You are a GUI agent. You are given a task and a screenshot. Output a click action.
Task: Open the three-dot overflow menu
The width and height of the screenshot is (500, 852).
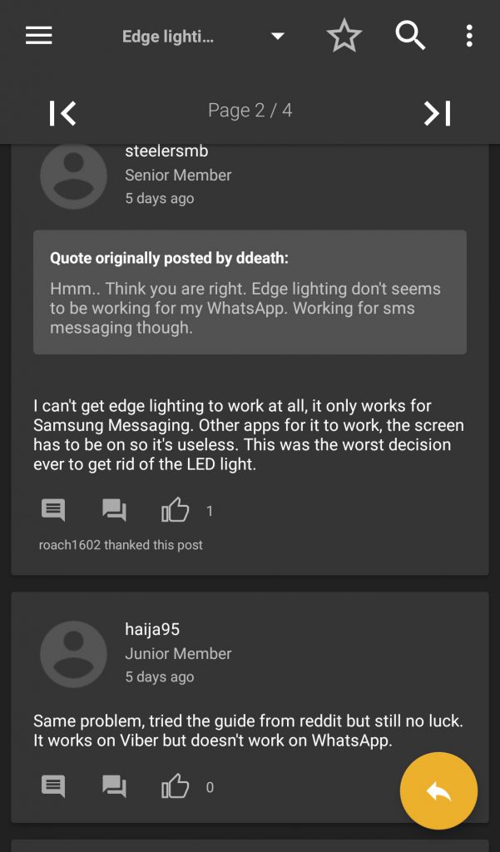click(469, 36)
